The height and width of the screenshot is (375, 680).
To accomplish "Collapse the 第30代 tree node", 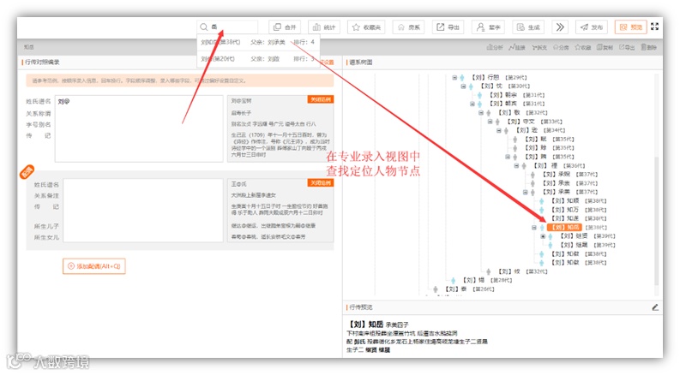I will pos(463,86).
